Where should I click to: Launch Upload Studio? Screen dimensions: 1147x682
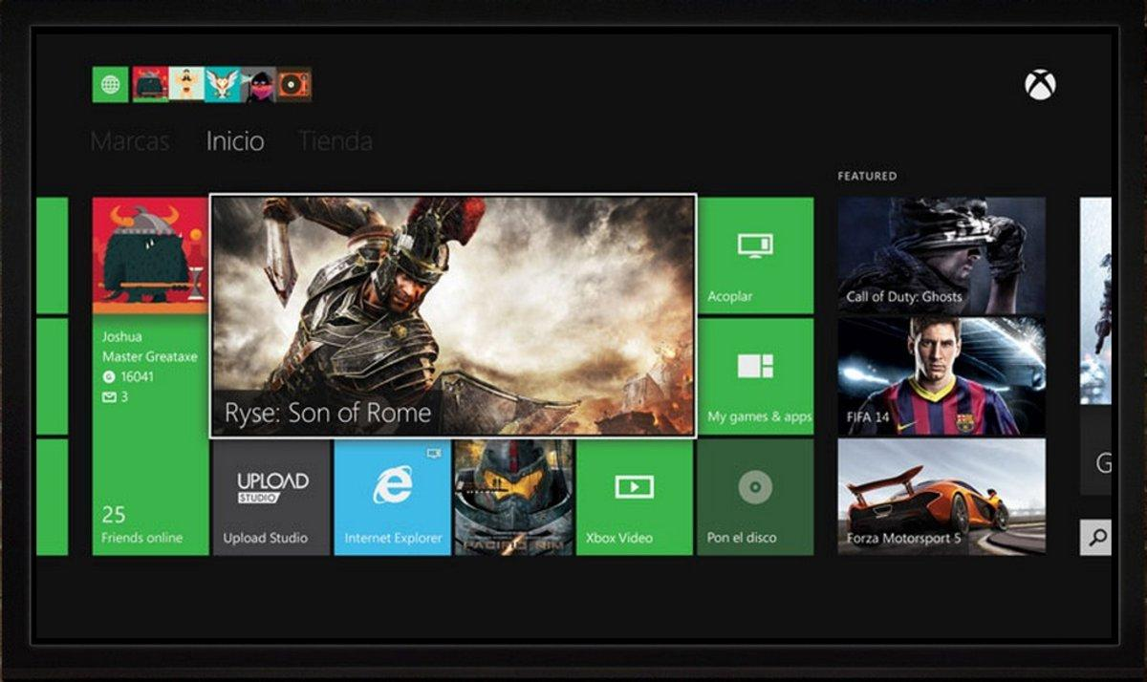pos(271,497)
